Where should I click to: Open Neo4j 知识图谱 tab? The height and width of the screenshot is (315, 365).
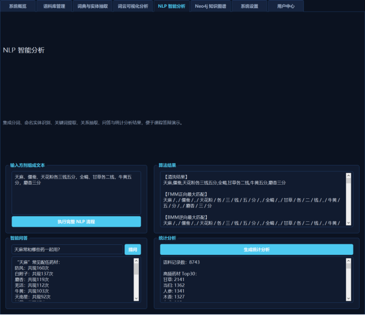[211, 6]
